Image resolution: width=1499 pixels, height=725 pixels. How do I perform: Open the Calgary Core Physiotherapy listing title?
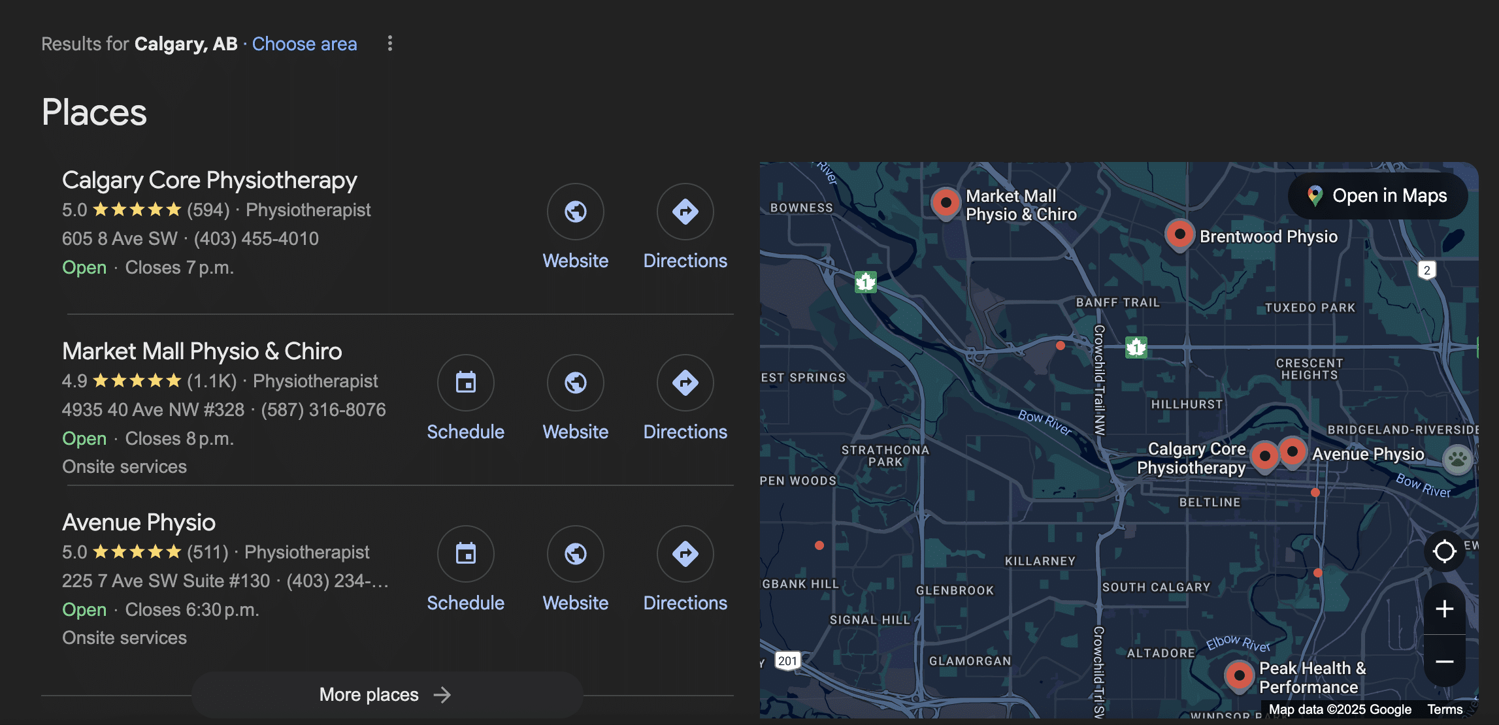click(210, 180)
